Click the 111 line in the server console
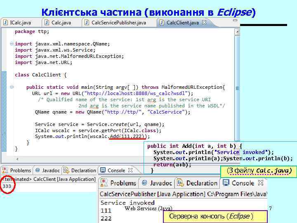The height and width of the screenshot is (223, 297). tap(106, 211)
